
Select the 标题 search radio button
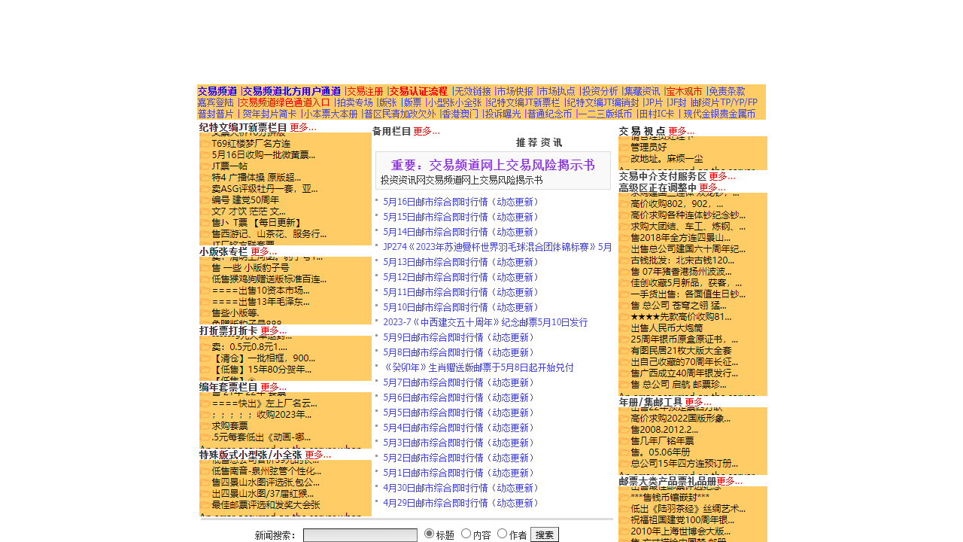point(430,534)
